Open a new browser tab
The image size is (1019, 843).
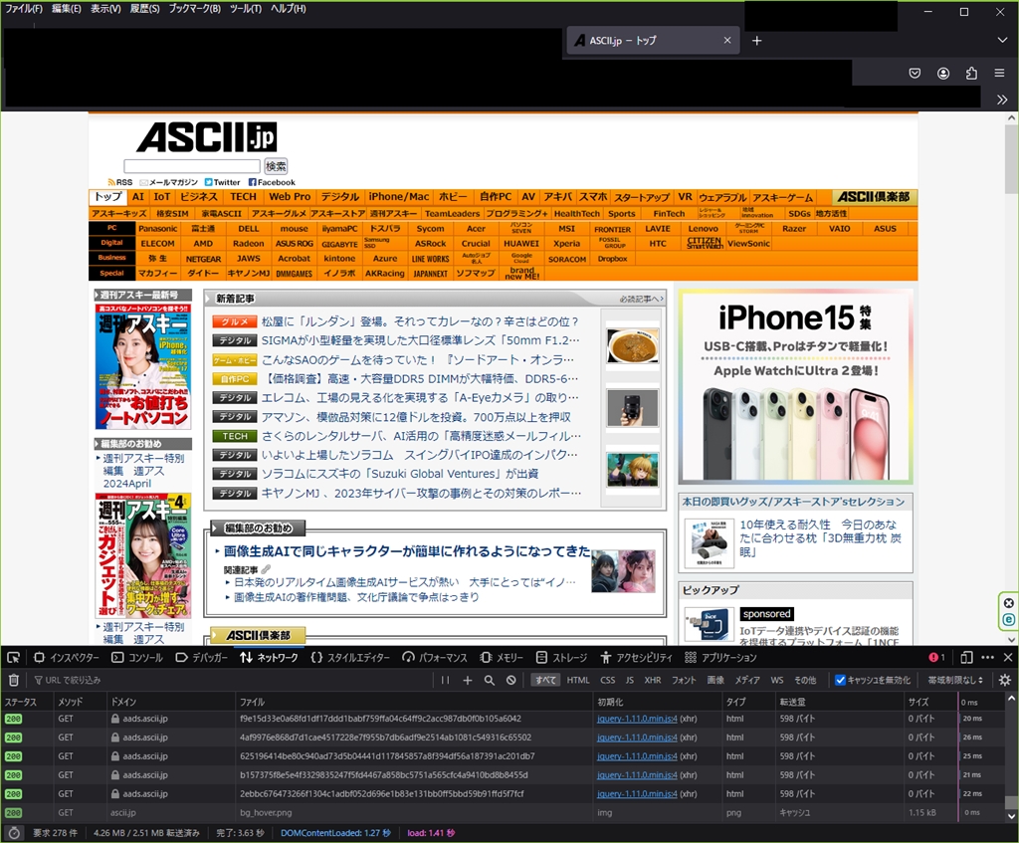757,41
